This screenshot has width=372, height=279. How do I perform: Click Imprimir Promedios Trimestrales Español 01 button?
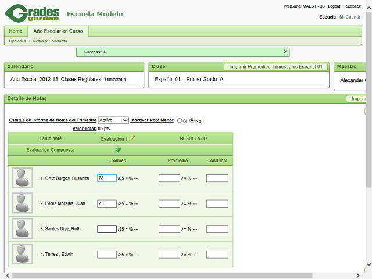tap(276, 67)
